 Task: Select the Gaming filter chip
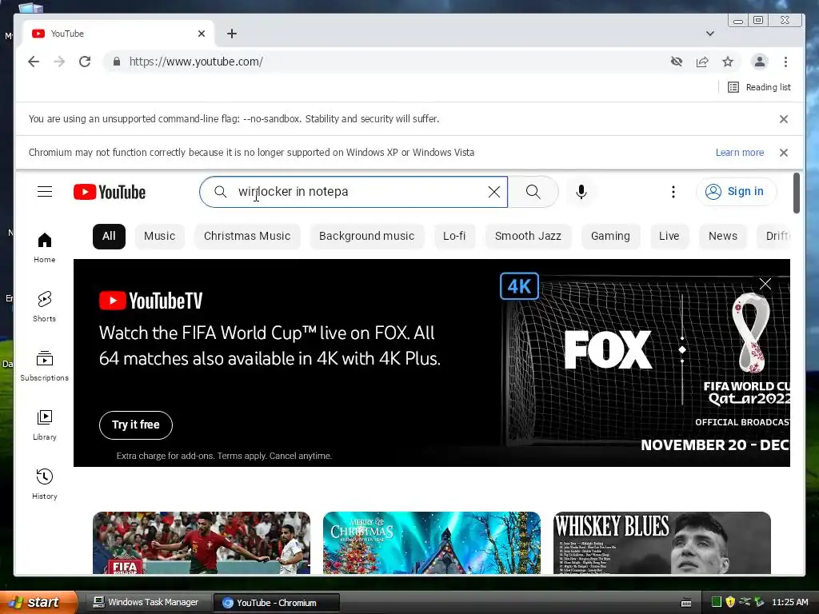point(610,236)
